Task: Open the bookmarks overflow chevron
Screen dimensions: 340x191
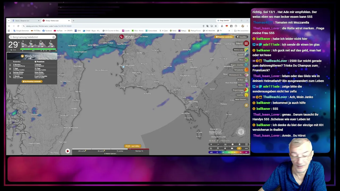Action: pyautogui.click(x=229, y=31)
